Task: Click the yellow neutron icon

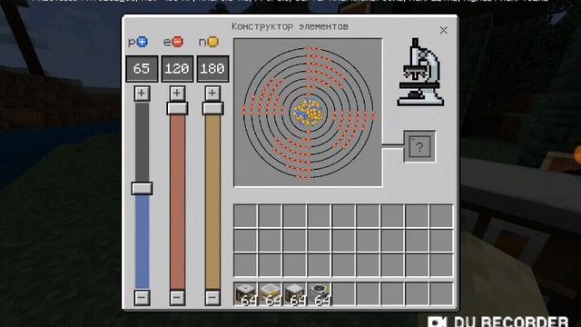Action: point(213,42)
